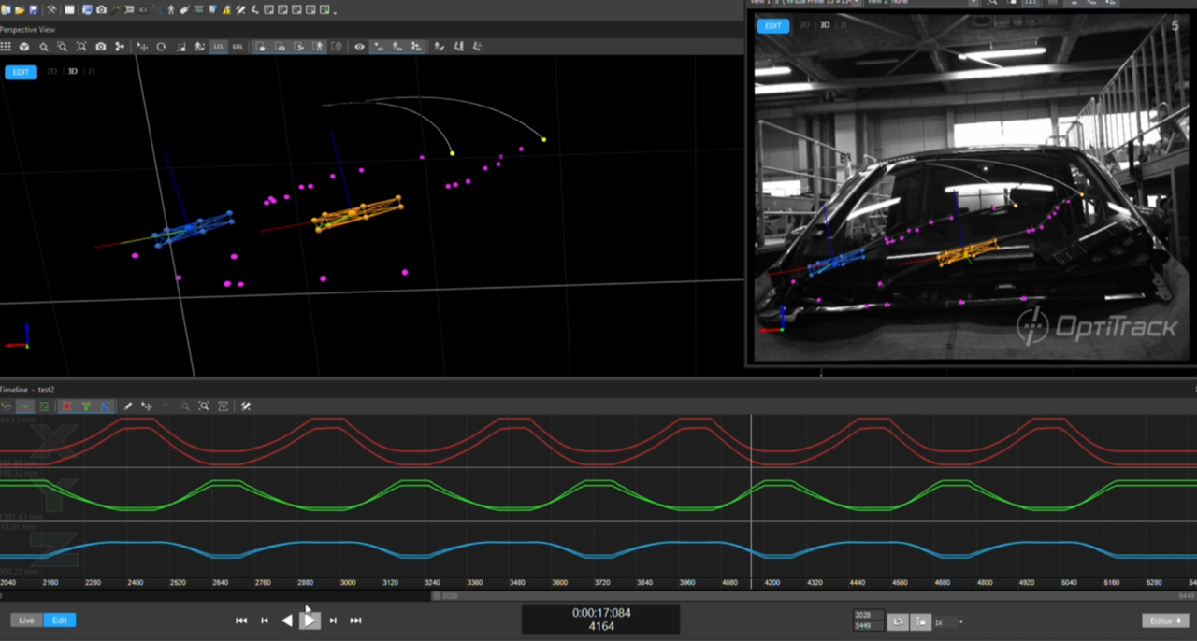Jump to the first frame
Screen dimensions: 1197x641
(x=241, y=620)
